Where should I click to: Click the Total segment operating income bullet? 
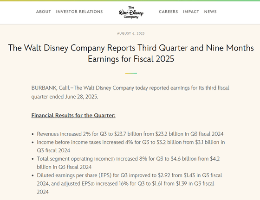coord(128,163)
